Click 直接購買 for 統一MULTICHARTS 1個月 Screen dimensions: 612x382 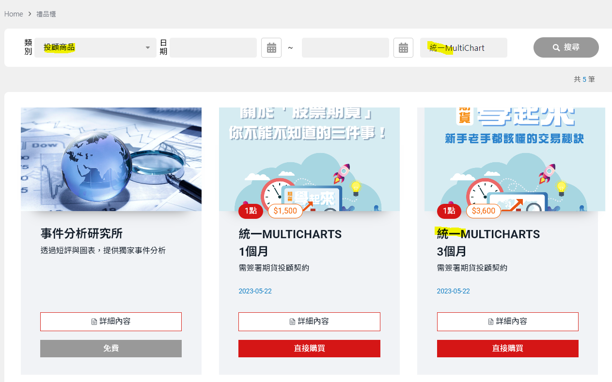click(309, 349)
